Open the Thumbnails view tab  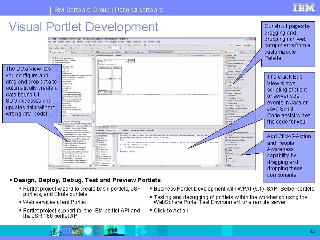(150, 130)
